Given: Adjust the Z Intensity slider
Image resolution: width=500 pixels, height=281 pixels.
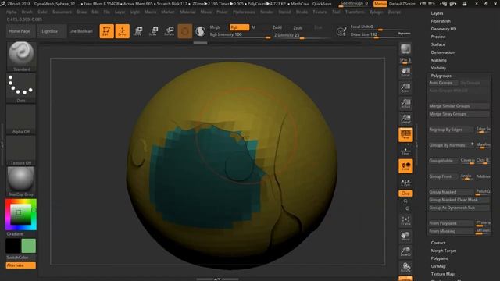Looking at the screenshot, I should [x=302, y=35].
